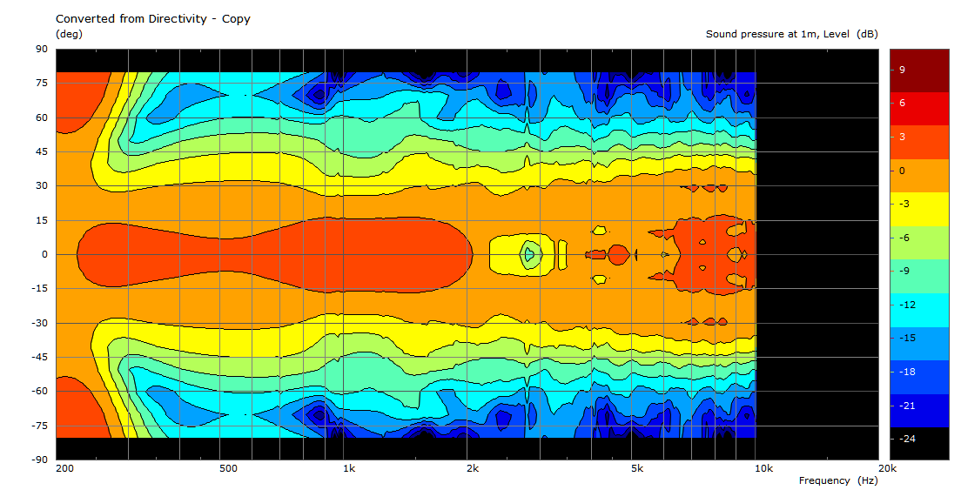Select the 2k frequency axis label
The width and height of the screenshot is (961, 490).
click(x=473, y=468)
